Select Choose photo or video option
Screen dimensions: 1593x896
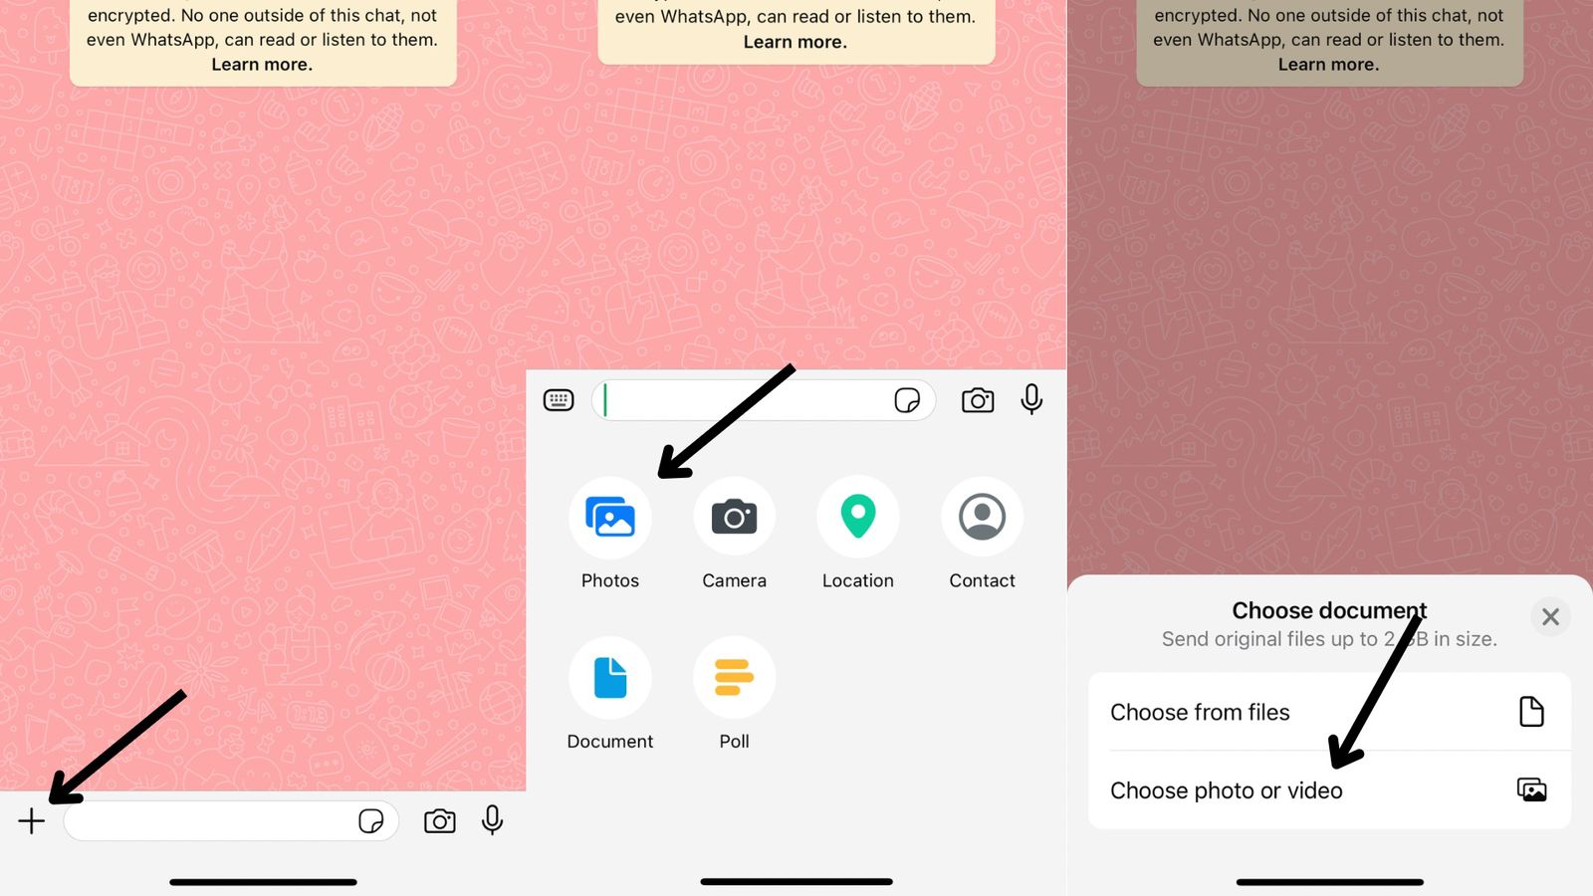(1328, 790)
